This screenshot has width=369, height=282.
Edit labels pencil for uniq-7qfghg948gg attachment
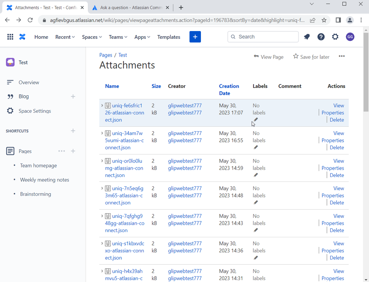256,230
